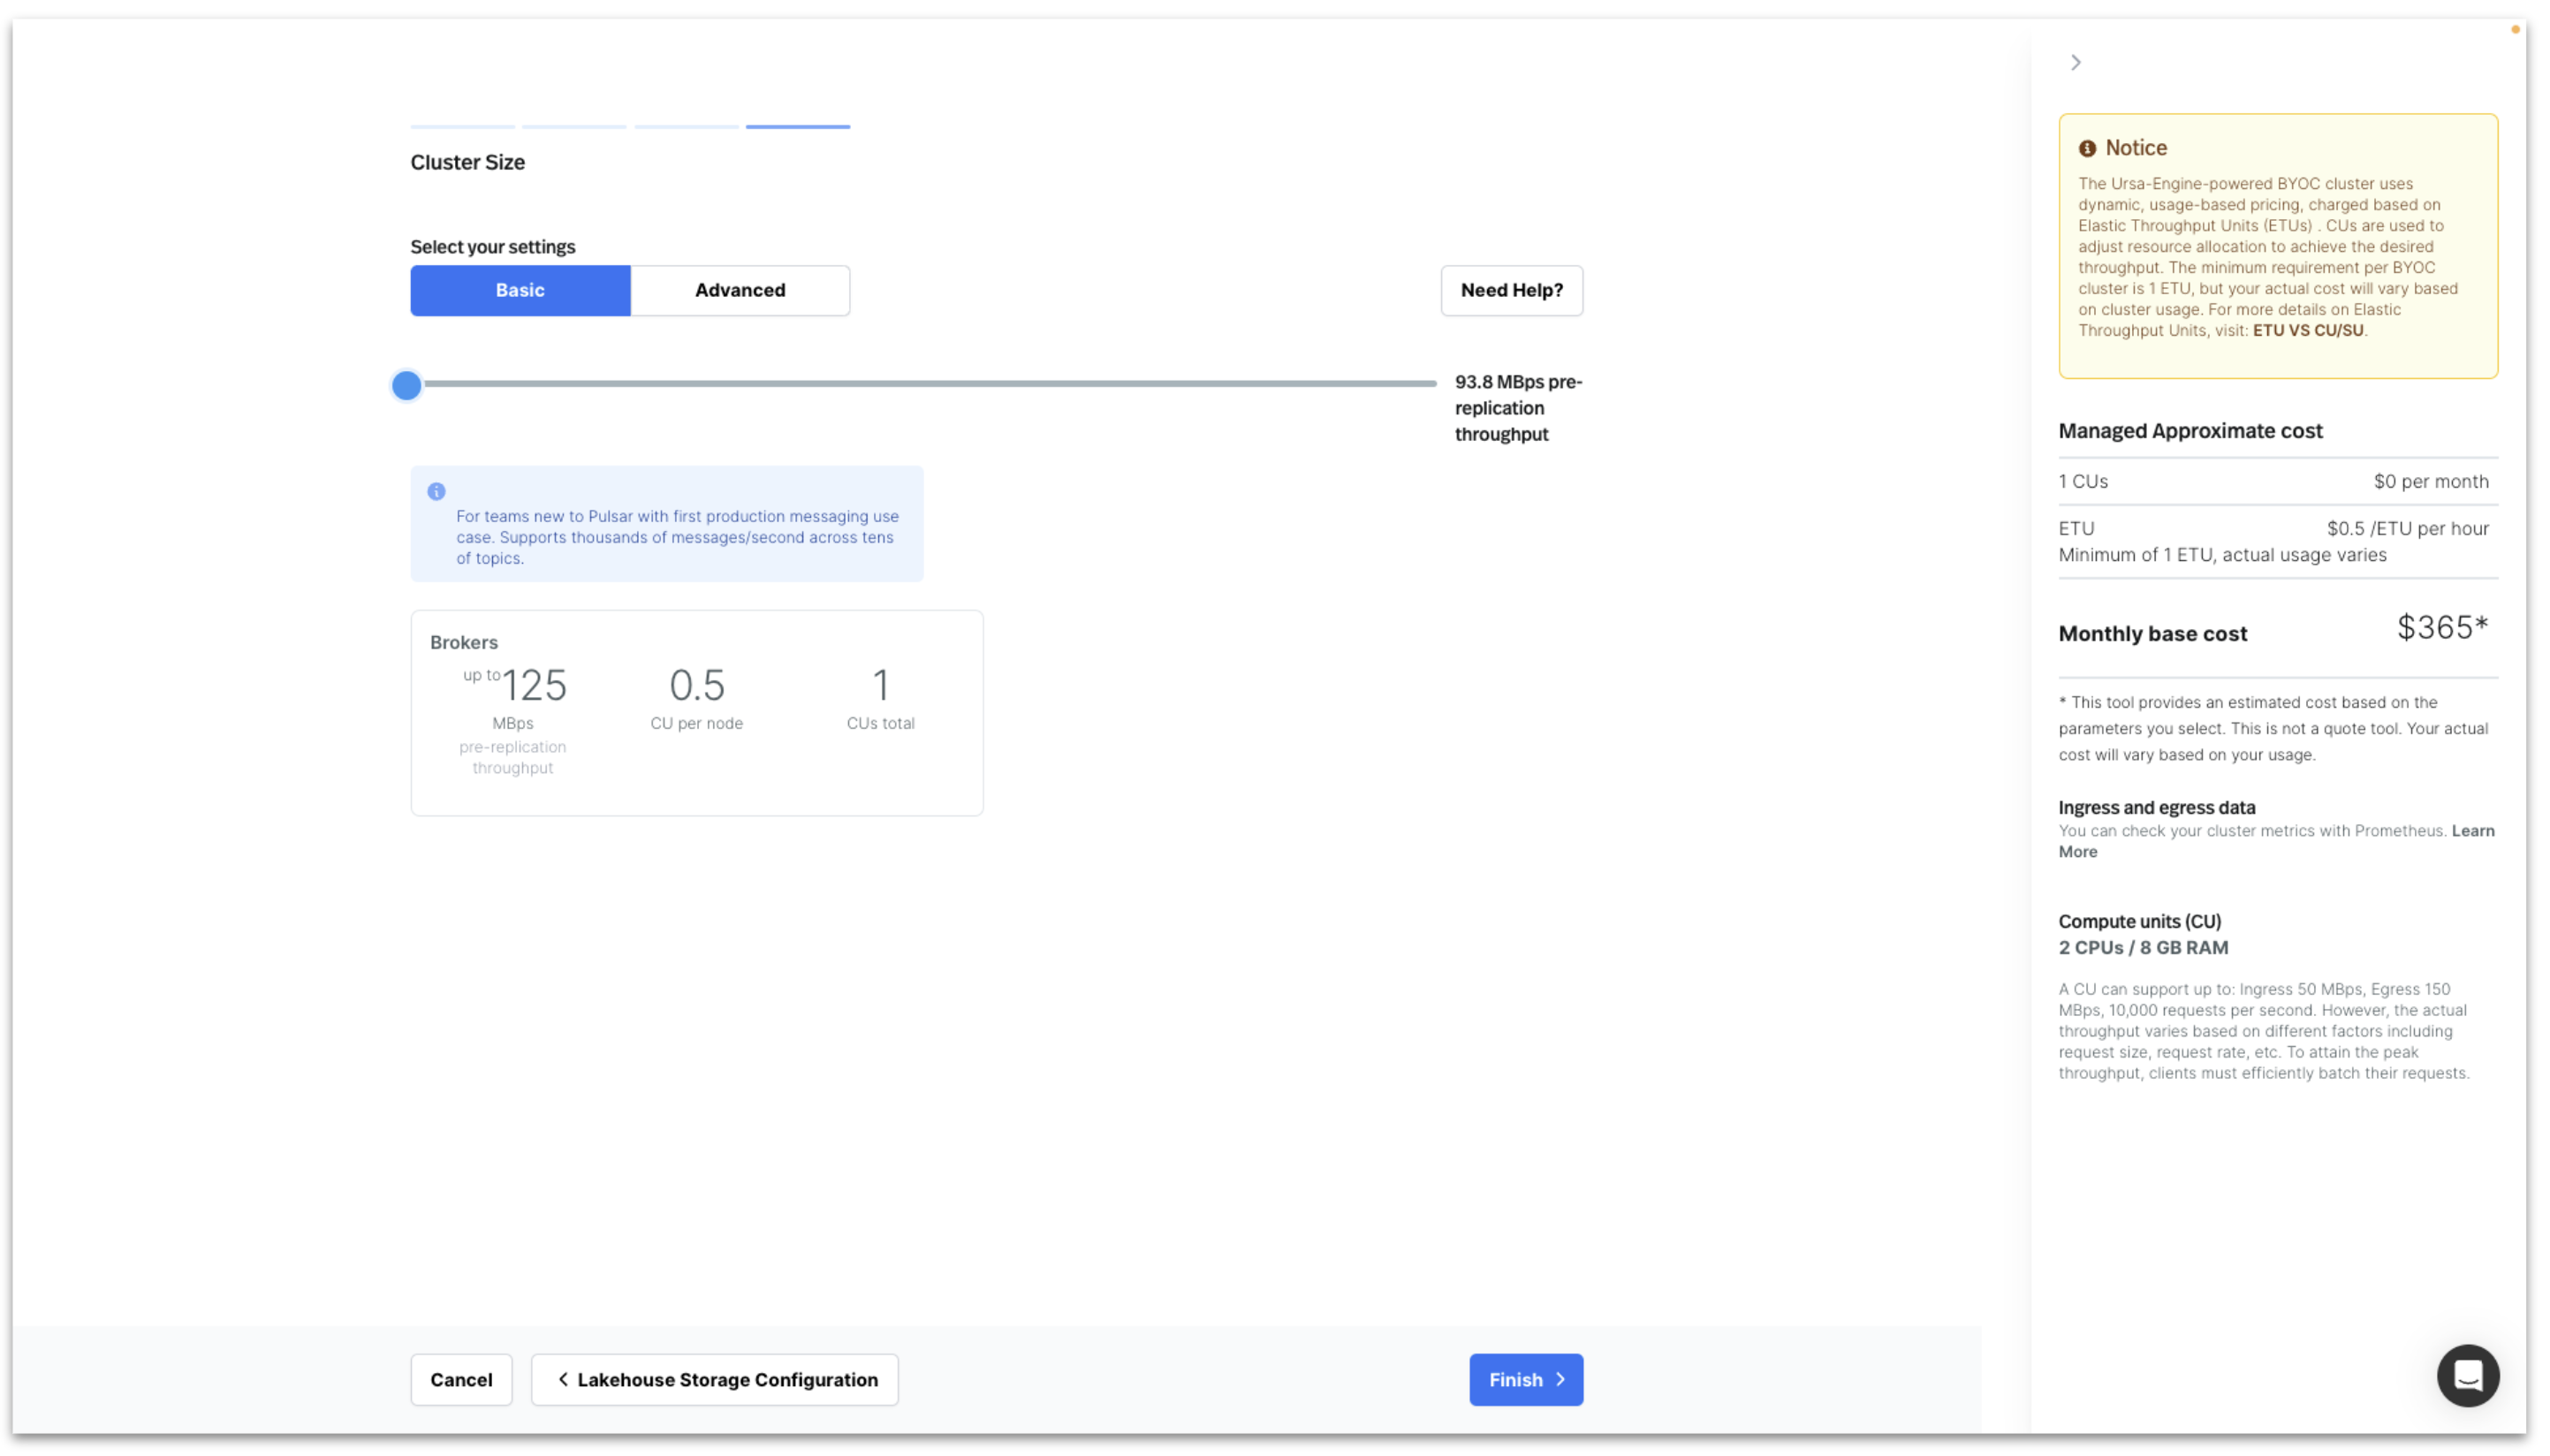Open the Learn More Prometheus link
Image resolution: width=2550 pixels, height=1456 pixels.
pos(2472,831)
